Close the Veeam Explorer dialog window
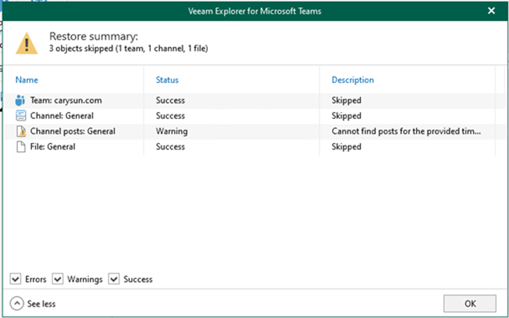This screenshot has height=318, width=509. [x=491, y=11]
